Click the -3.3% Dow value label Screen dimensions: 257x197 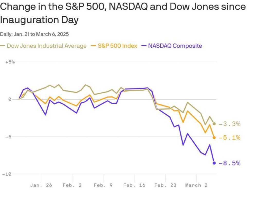click(x=230, y=124)
